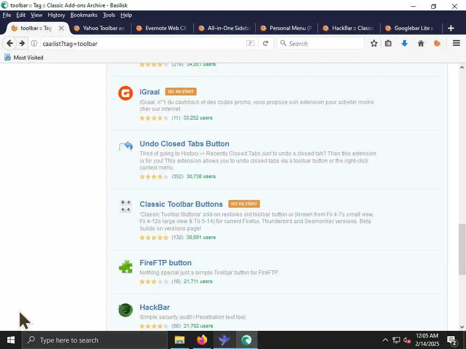Open the Tools menu
The width and height of the screenshot is (466, 349).
(x=109, y=15)
